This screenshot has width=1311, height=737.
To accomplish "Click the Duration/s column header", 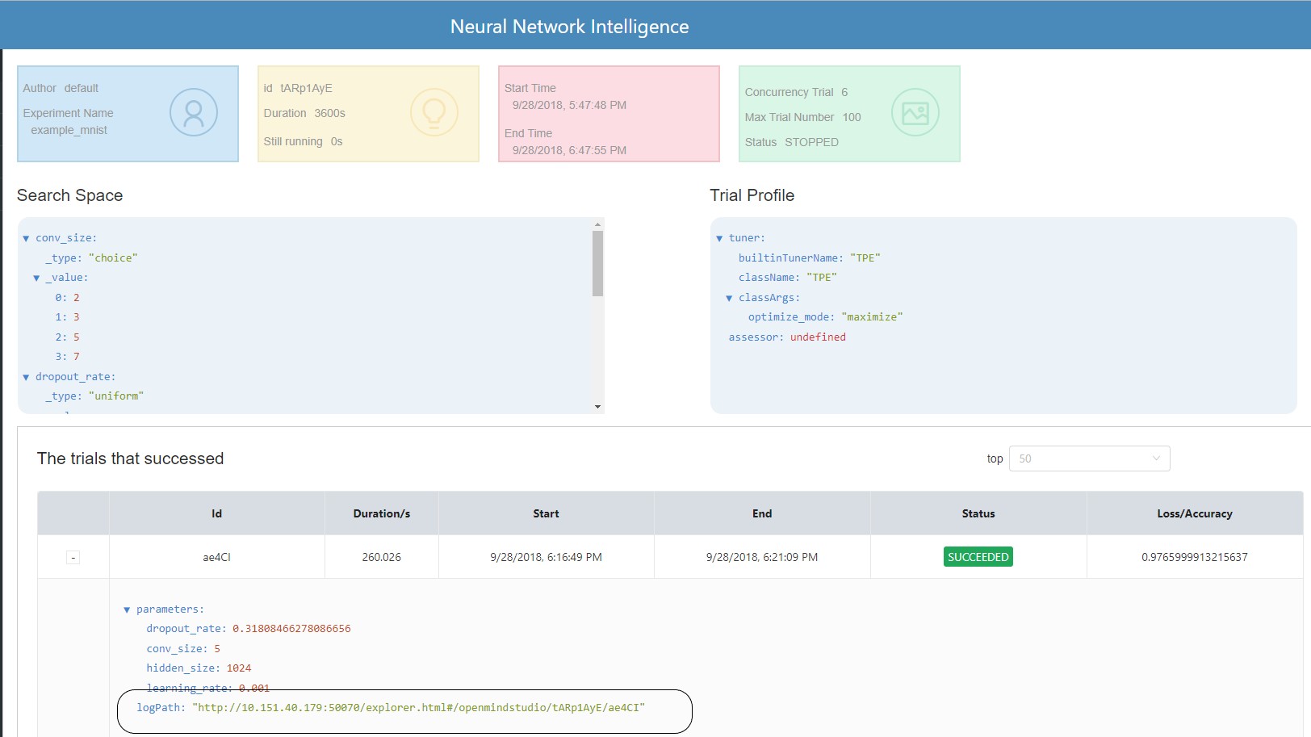I will click(381, 513).
